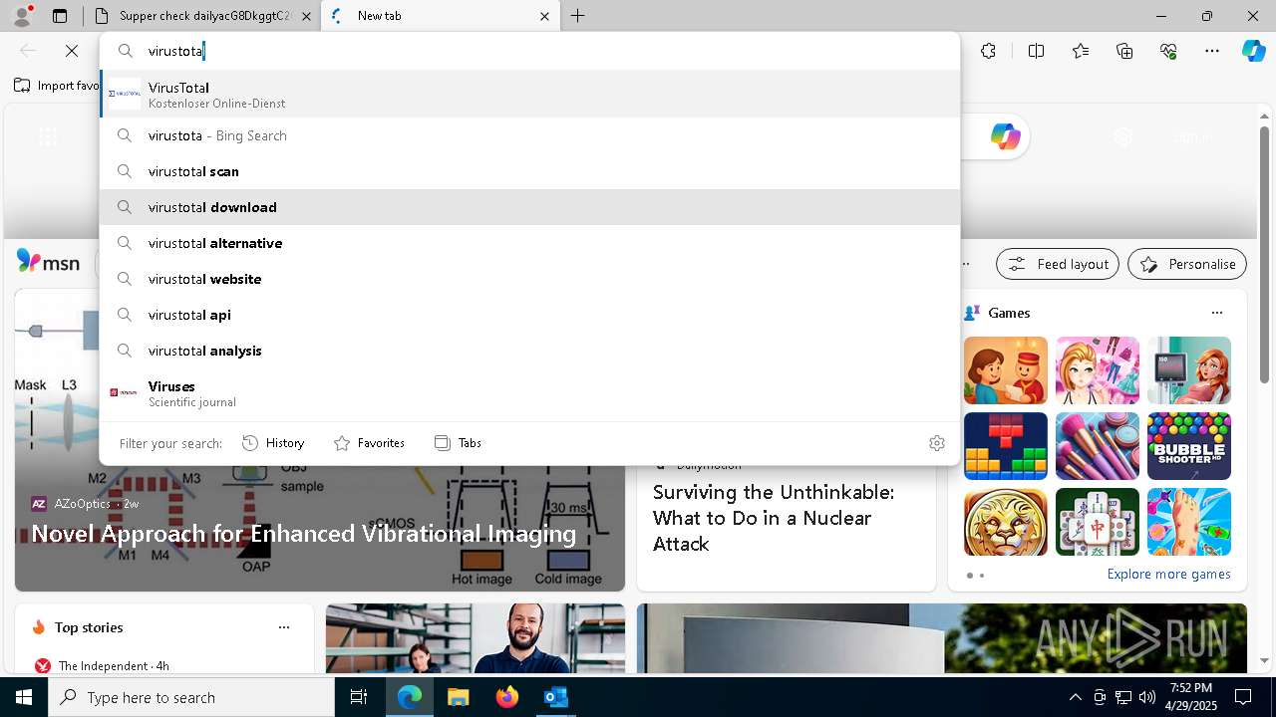
Task: Click the Personalise button
Action: [1187, 264]
